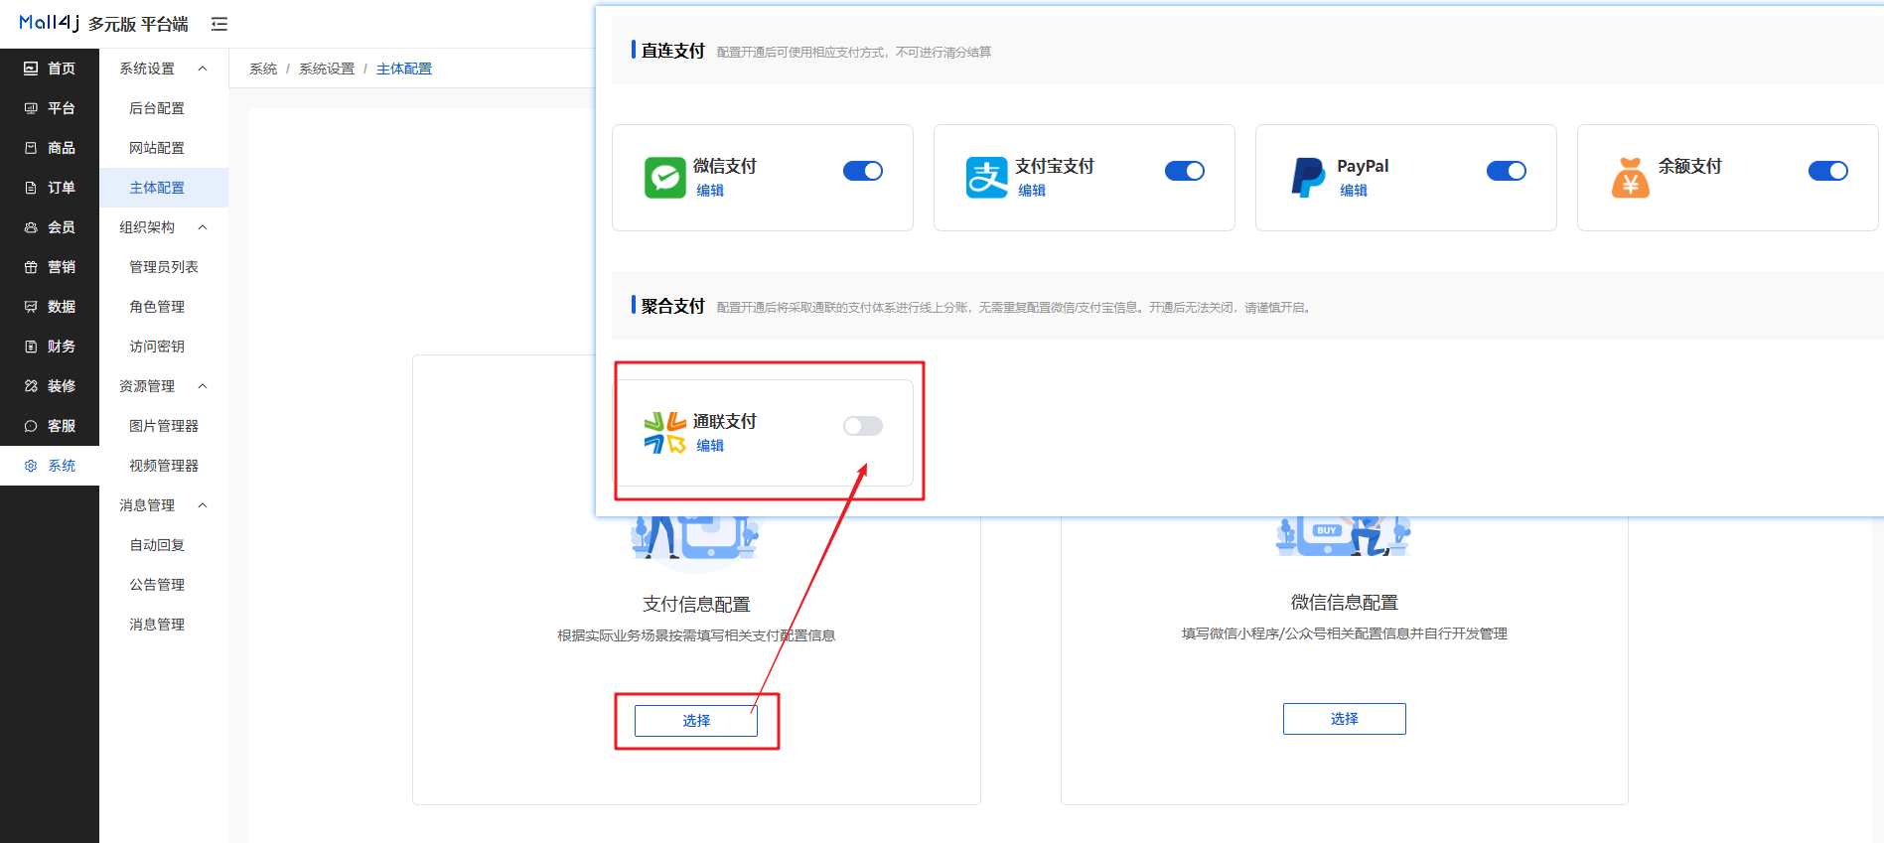Click the 平台 platform sidebar icon
The width and height of the screenshot is (1884, 843).
pyautogui.click(x=31, y=108)
